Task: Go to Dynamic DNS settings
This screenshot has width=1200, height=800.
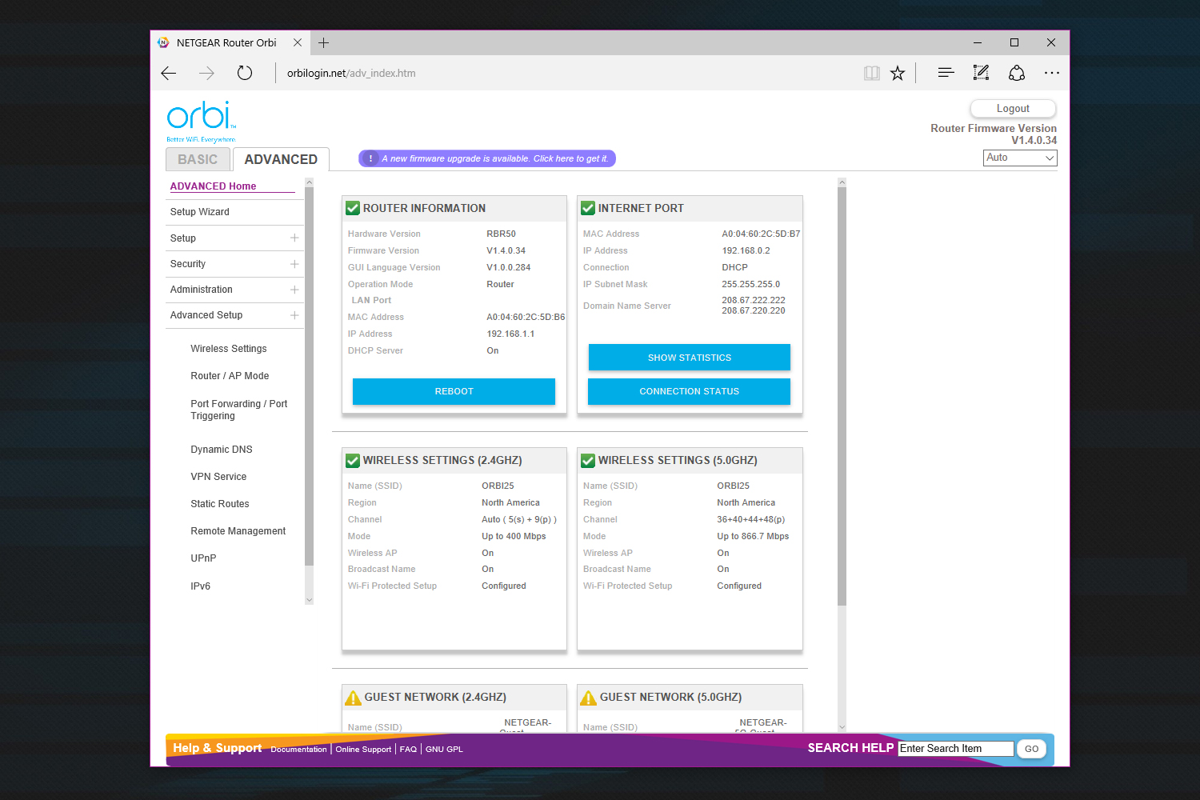Action: 222,450
